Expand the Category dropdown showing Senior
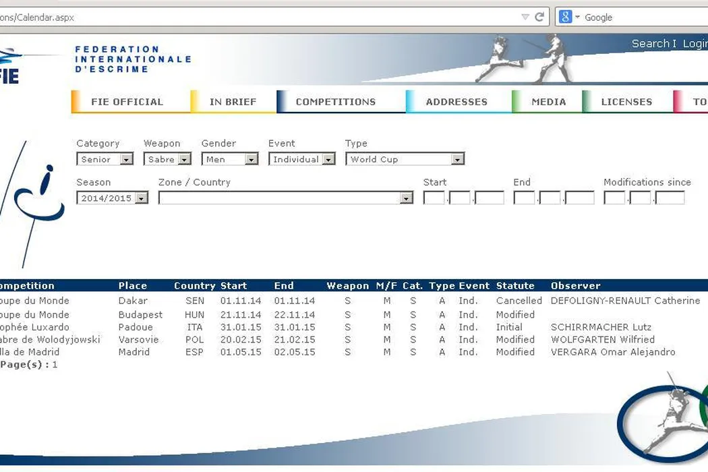The image size is (708, 472). tap(126, 160)
